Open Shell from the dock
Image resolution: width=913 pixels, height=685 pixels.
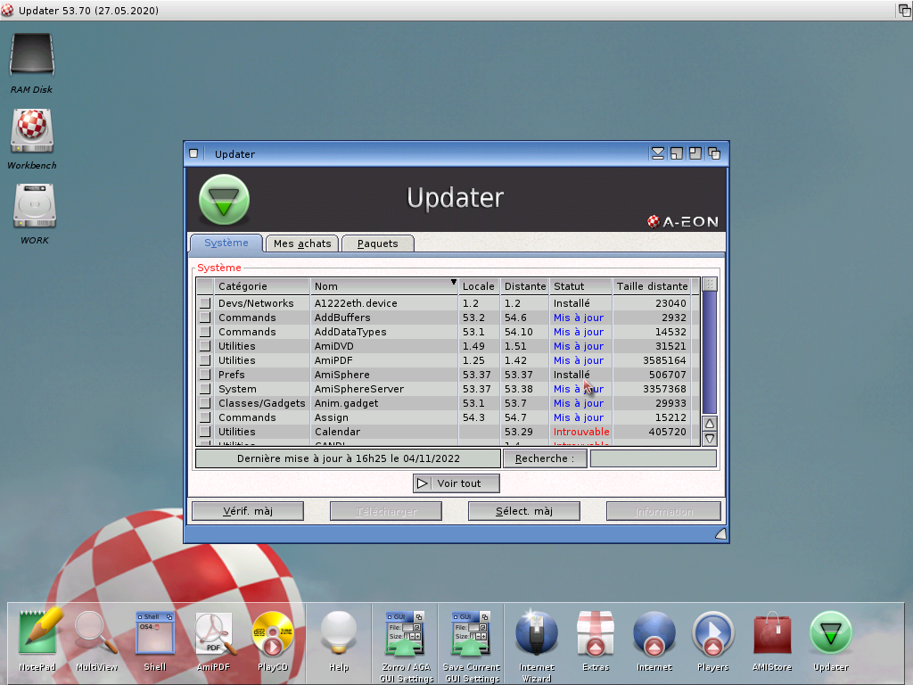point(155,632)
